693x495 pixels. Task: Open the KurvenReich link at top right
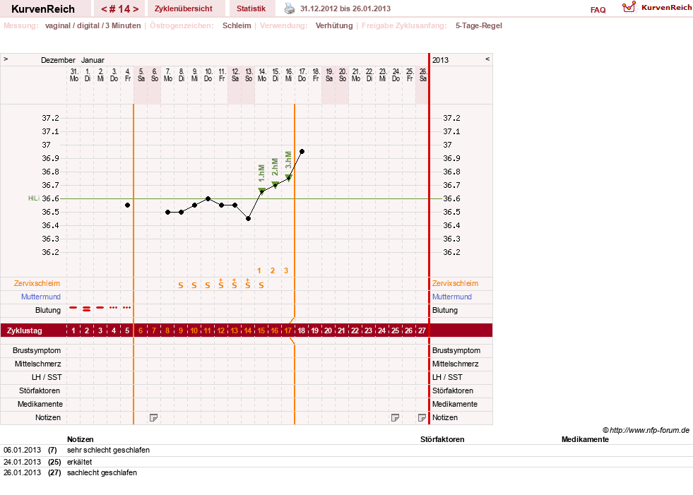click(x=666, y=8)
